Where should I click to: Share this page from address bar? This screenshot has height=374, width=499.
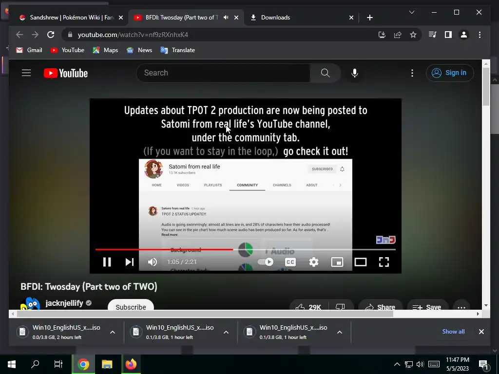click(x=398, y=35)
